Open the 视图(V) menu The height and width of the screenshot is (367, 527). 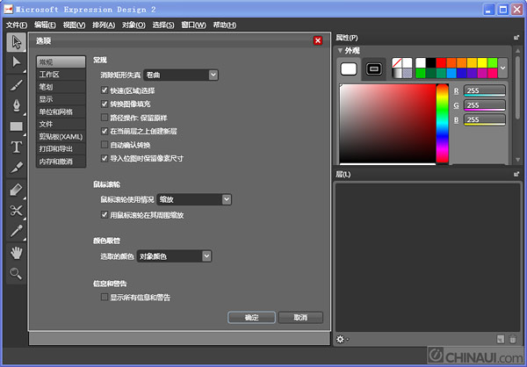click(74, 25)
